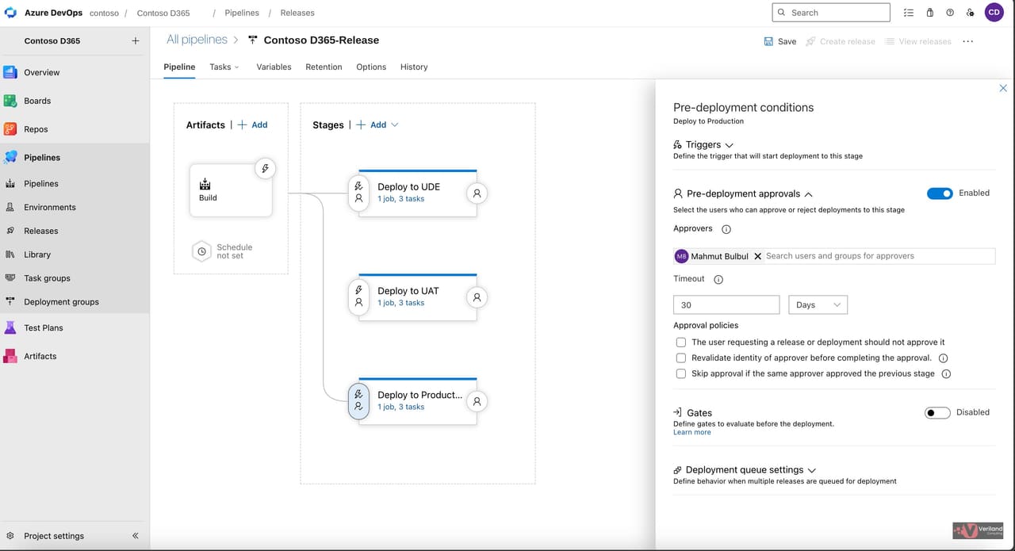The image size is (1015, 551).
Task: Click the Save button
Action: (780, 41)
